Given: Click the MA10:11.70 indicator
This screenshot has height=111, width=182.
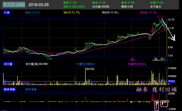Looking at the screenshot, I should [72, 13].
